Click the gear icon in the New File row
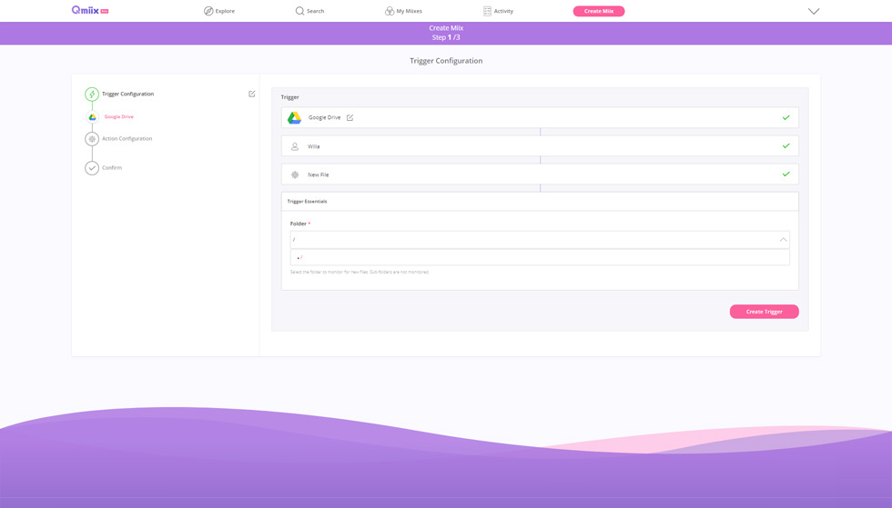The height and width of the screenshot is (508, 892). 295,174
